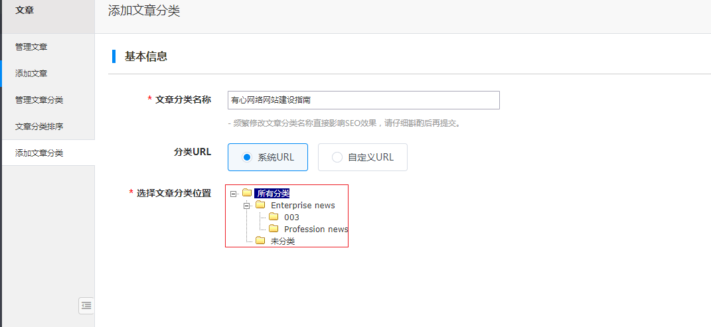Select the 所有分类 tree label
Image resolution: width=711 pixels, height=327 pixels.
pyautogui.click(x=273, y=194)
